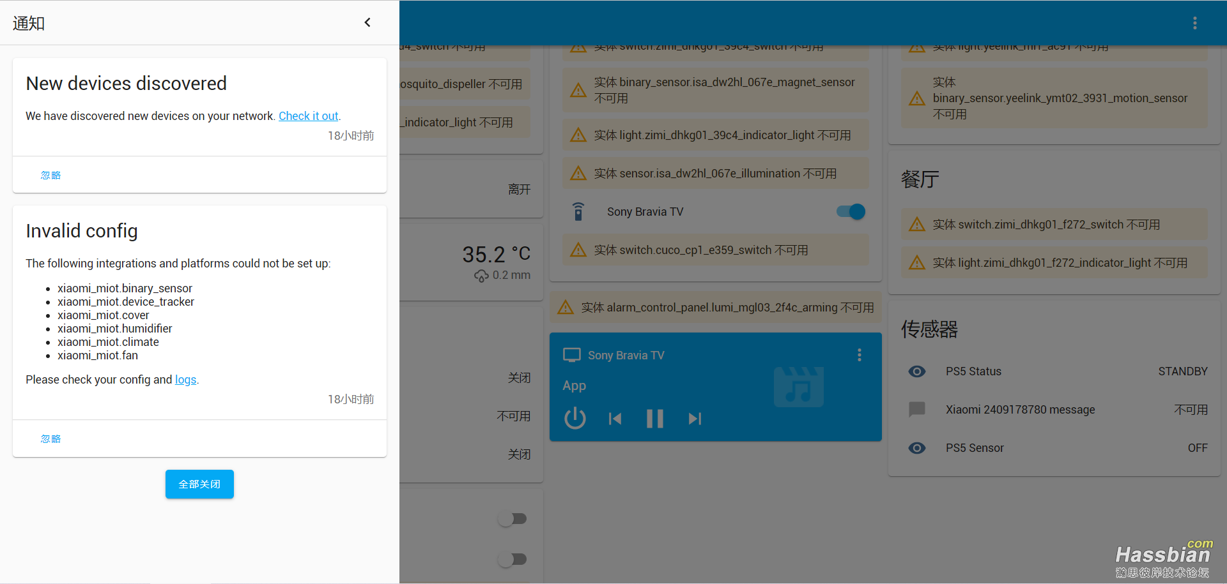The height and width of the screenshot is (584, 1227).
Task: Click the xiaomi_miot.fan list item
Action: [98, 356]
